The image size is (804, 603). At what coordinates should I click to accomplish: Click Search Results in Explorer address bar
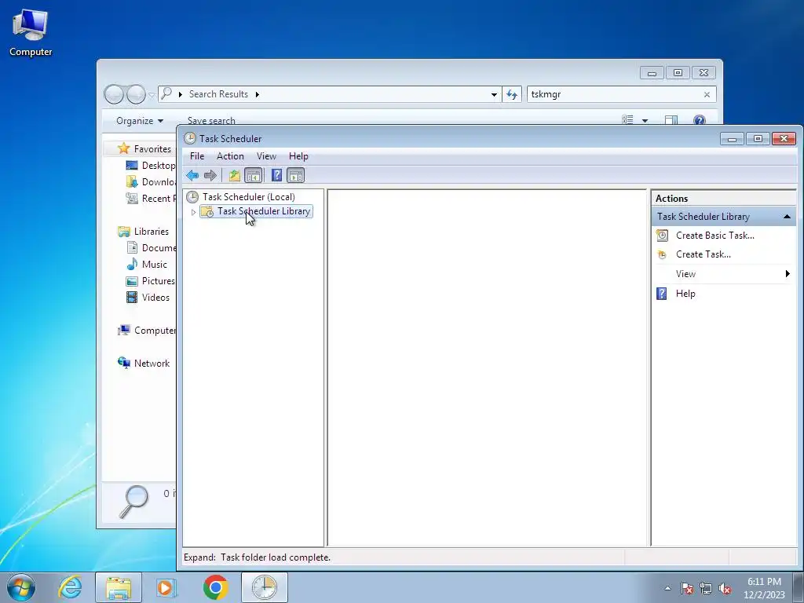(x=218, y=94)
